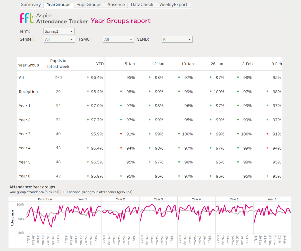The image size is (301, 251).
Task: Click the Year 6 attendance chart panel
Action: click(272, 216)
